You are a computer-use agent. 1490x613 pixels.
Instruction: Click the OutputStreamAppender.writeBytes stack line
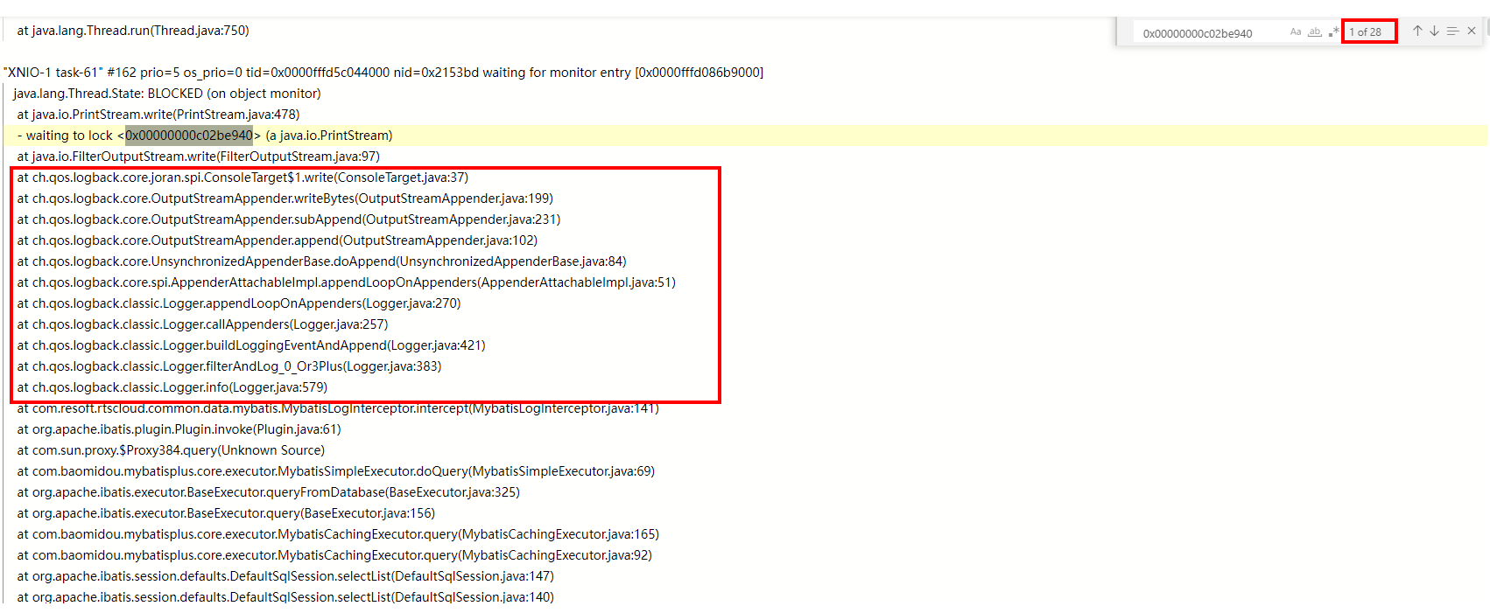pyautogui.click(x=285, y=199)
